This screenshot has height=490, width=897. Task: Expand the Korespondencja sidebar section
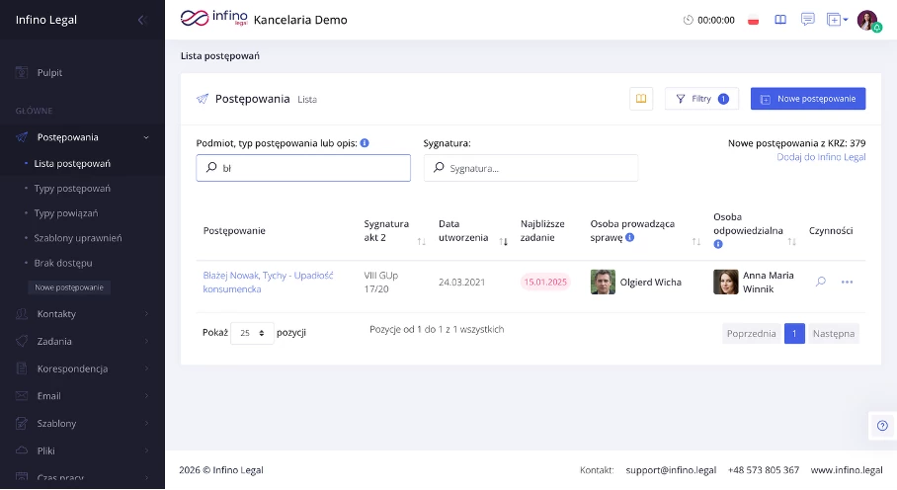(x=82, y=368)
